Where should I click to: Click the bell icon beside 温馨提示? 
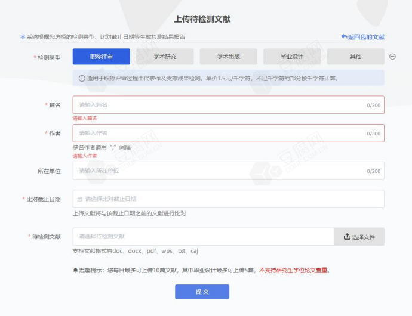[75, 270]
